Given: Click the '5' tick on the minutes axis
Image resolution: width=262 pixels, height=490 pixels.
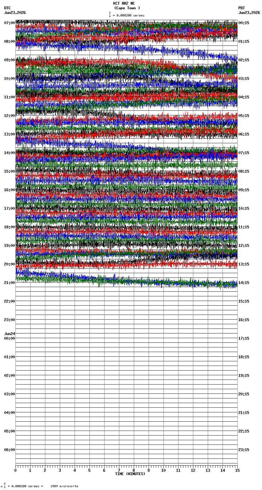Looking at the screenshot, I should tap(89, 471).
